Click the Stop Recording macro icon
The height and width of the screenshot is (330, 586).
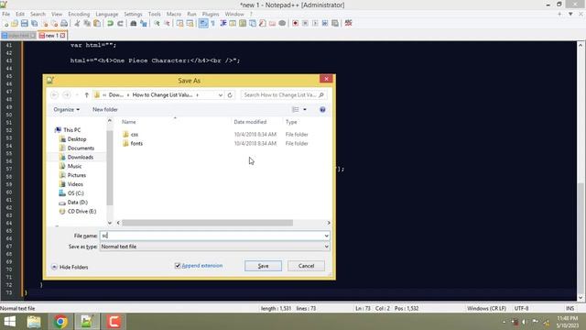point(305,24)
